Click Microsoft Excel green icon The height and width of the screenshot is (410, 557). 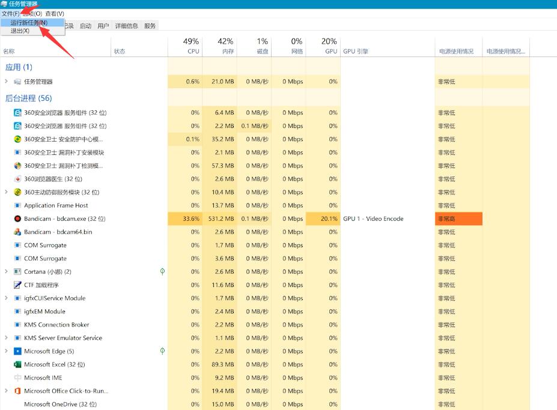(17, 364)
